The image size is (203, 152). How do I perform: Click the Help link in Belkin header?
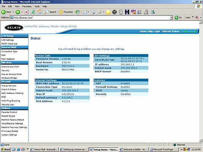coord(150,32)
